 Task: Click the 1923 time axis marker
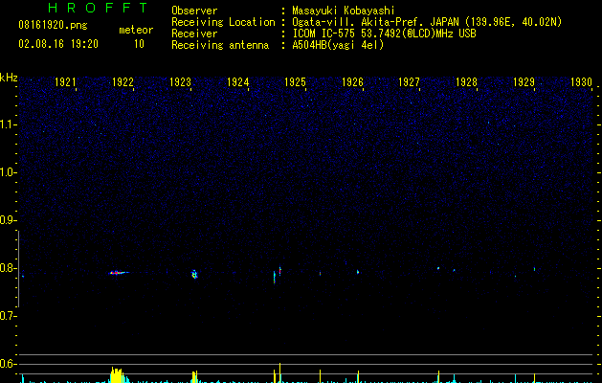[180, 81]
